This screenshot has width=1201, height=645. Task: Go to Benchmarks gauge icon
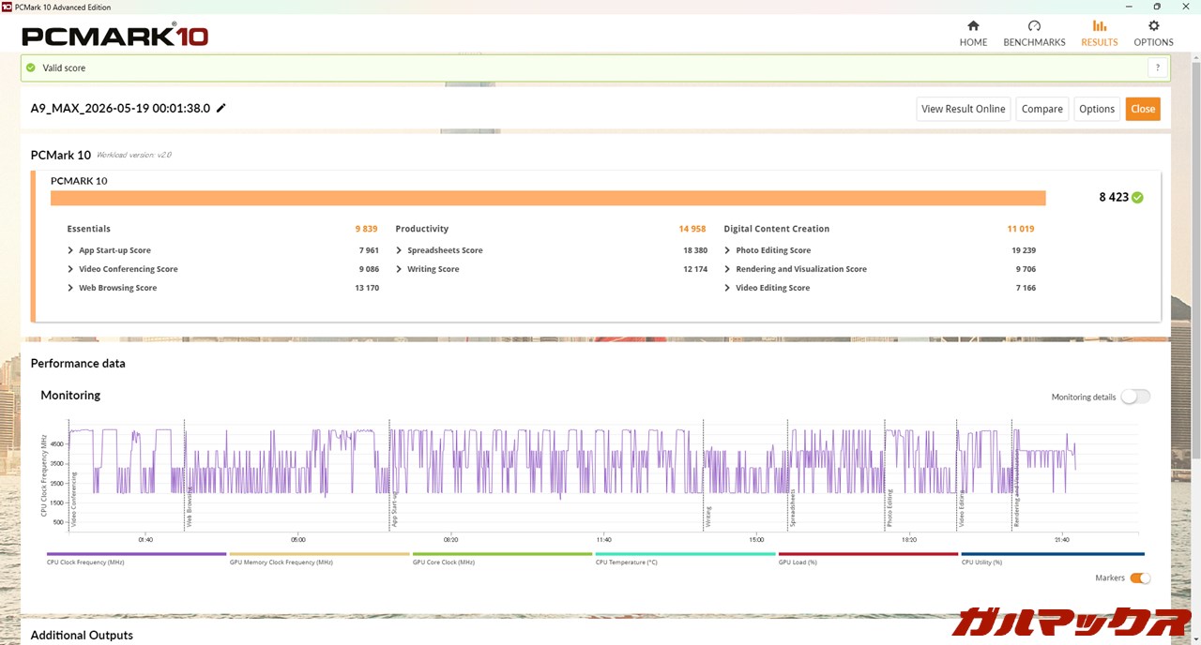[1034, 26]
